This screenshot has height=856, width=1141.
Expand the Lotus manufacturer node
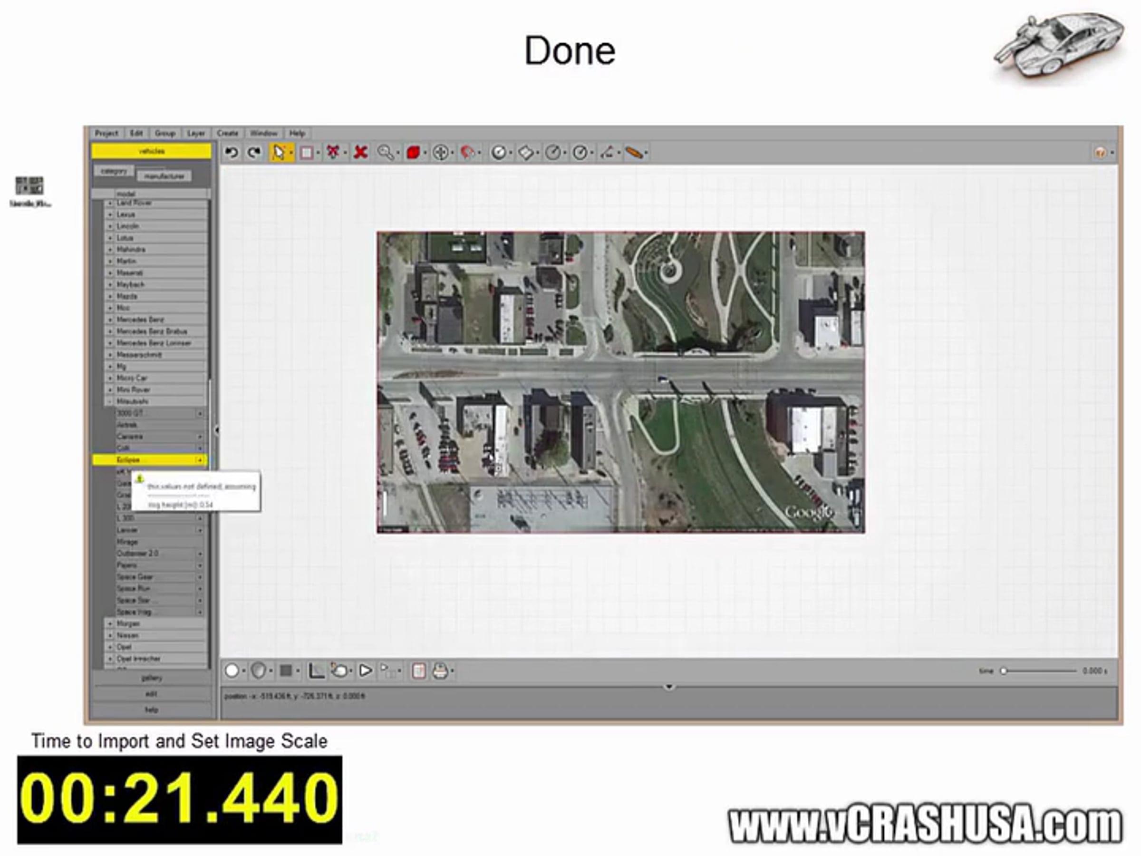[110, 238]
